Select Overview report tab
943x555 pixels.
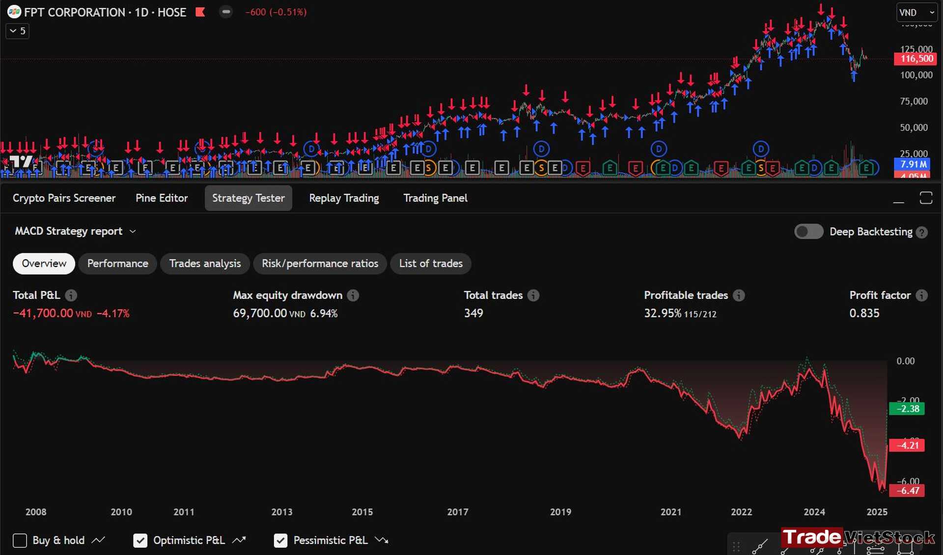pos(44,264)
